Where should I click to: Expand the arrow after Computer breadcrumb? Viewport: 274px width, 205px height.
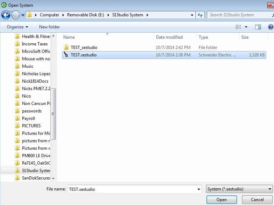point(63,15)
